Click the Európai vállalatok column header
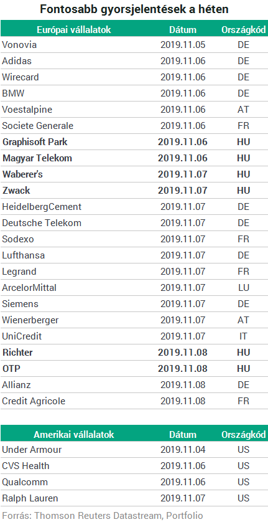 coord(73,30)
